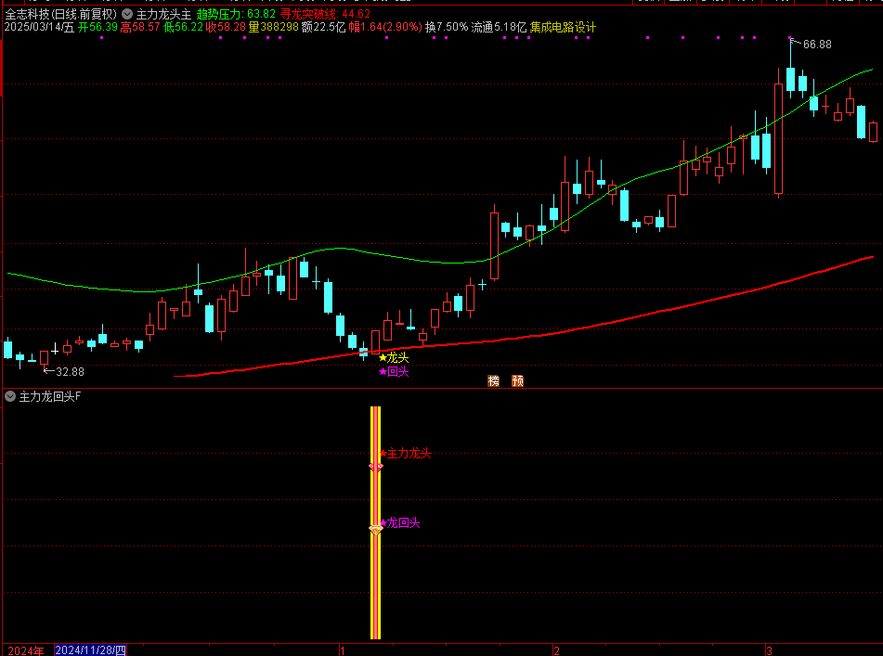The image size is (883, 656).
Task: Click the magenta star 回头 signal marker
Action: tap(393, 372)
